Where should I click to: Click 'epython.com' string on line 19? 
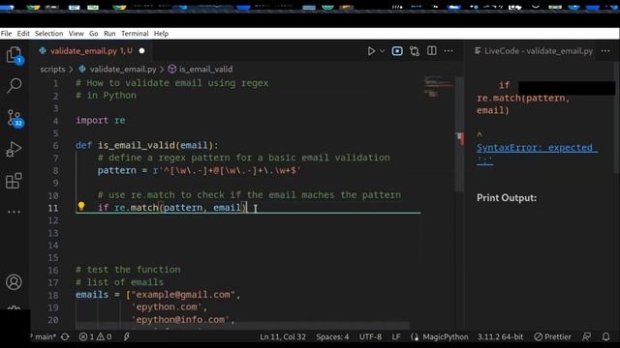(168, 307)
